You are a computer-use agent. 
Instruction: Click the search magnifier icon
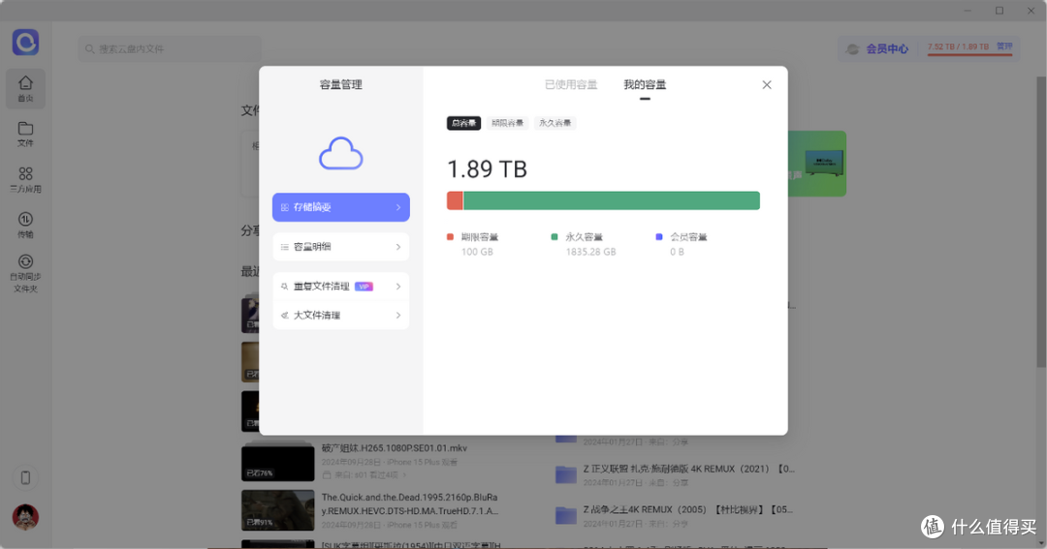tap(89, 48)
